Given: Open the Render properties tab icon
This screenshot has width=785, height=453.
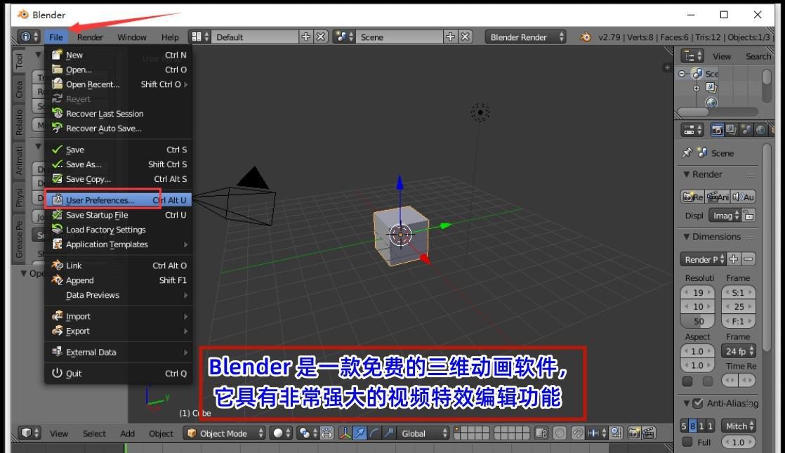Looking at the screenshot, I should click(x=717, y=130).
